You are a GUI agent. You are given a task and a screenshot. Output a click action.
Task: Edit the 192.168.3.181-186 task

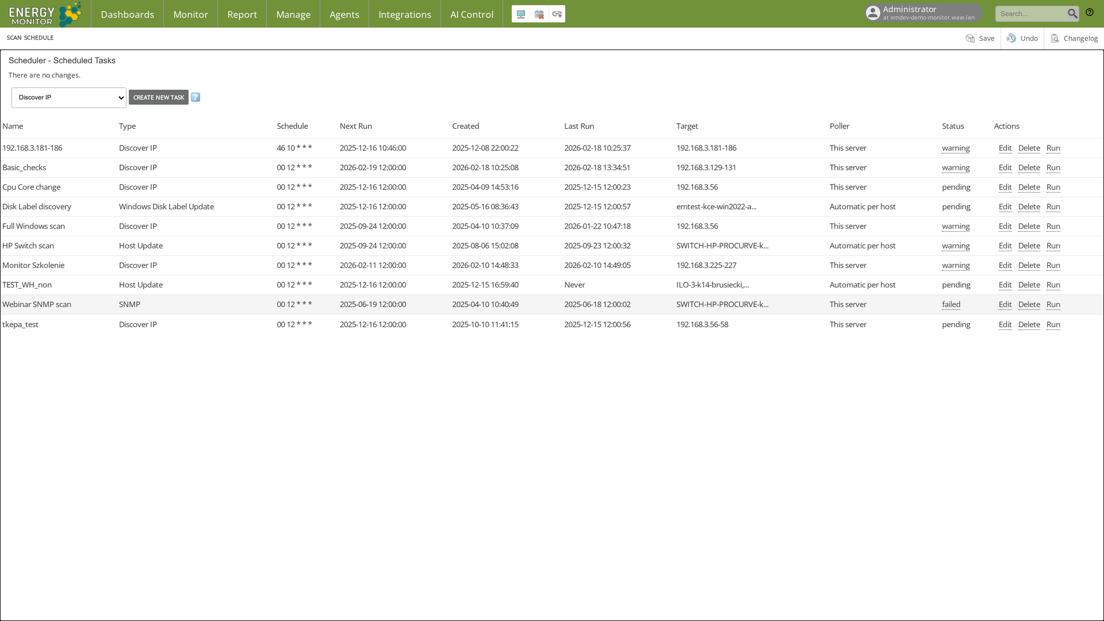tap(1005, 148)
